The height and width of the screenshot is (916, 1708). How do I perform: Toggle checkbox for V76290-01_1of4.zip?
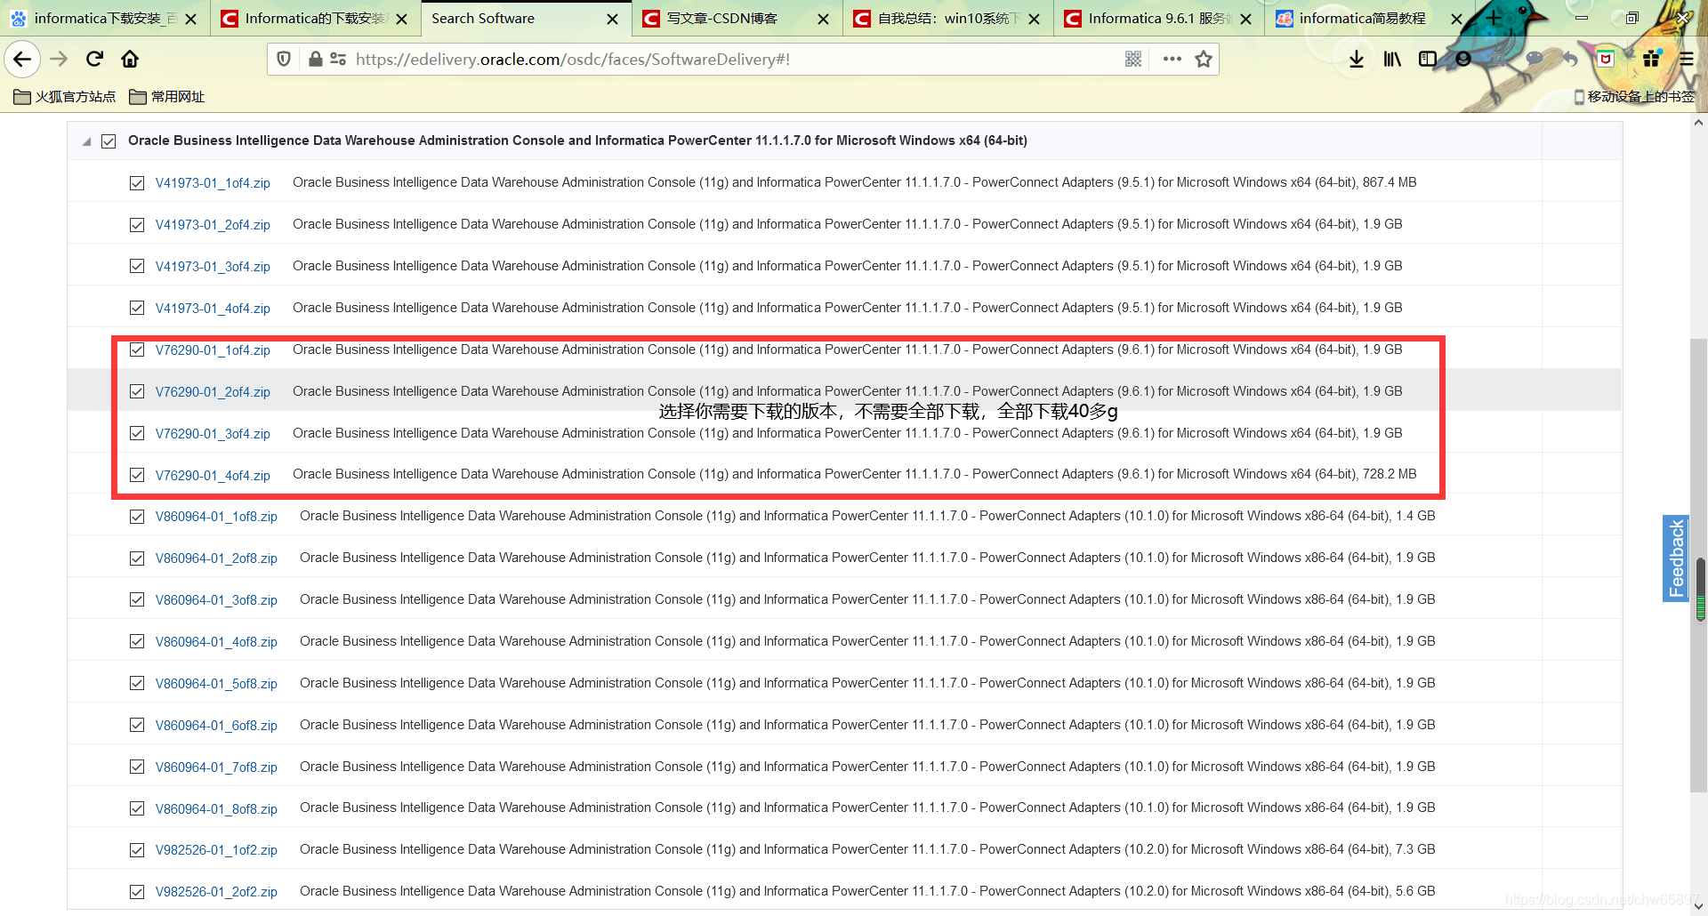[137, 350]
